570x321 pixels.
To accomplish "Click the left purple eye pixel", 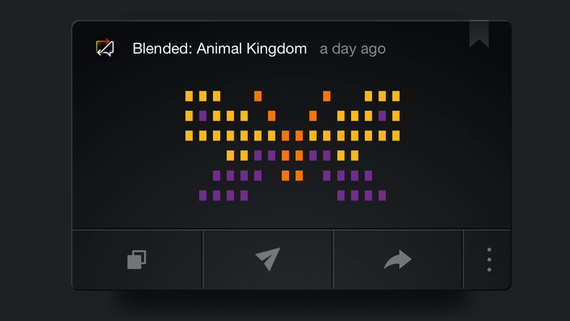I will point(203,116).
